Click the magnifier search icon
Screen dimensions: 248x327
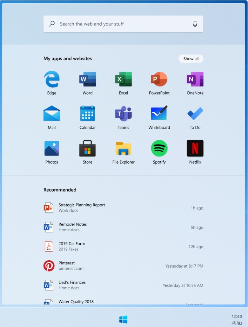pyautogui.click(x=52, y=24)
